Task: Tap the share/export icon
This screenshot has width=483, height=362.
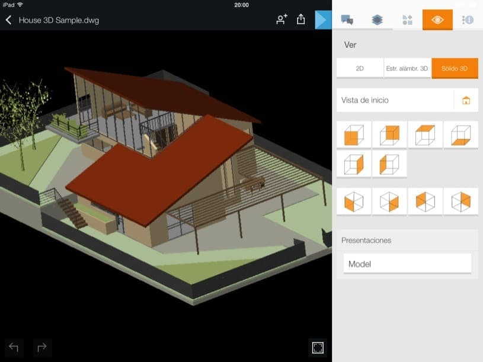Action: [300, 20]
